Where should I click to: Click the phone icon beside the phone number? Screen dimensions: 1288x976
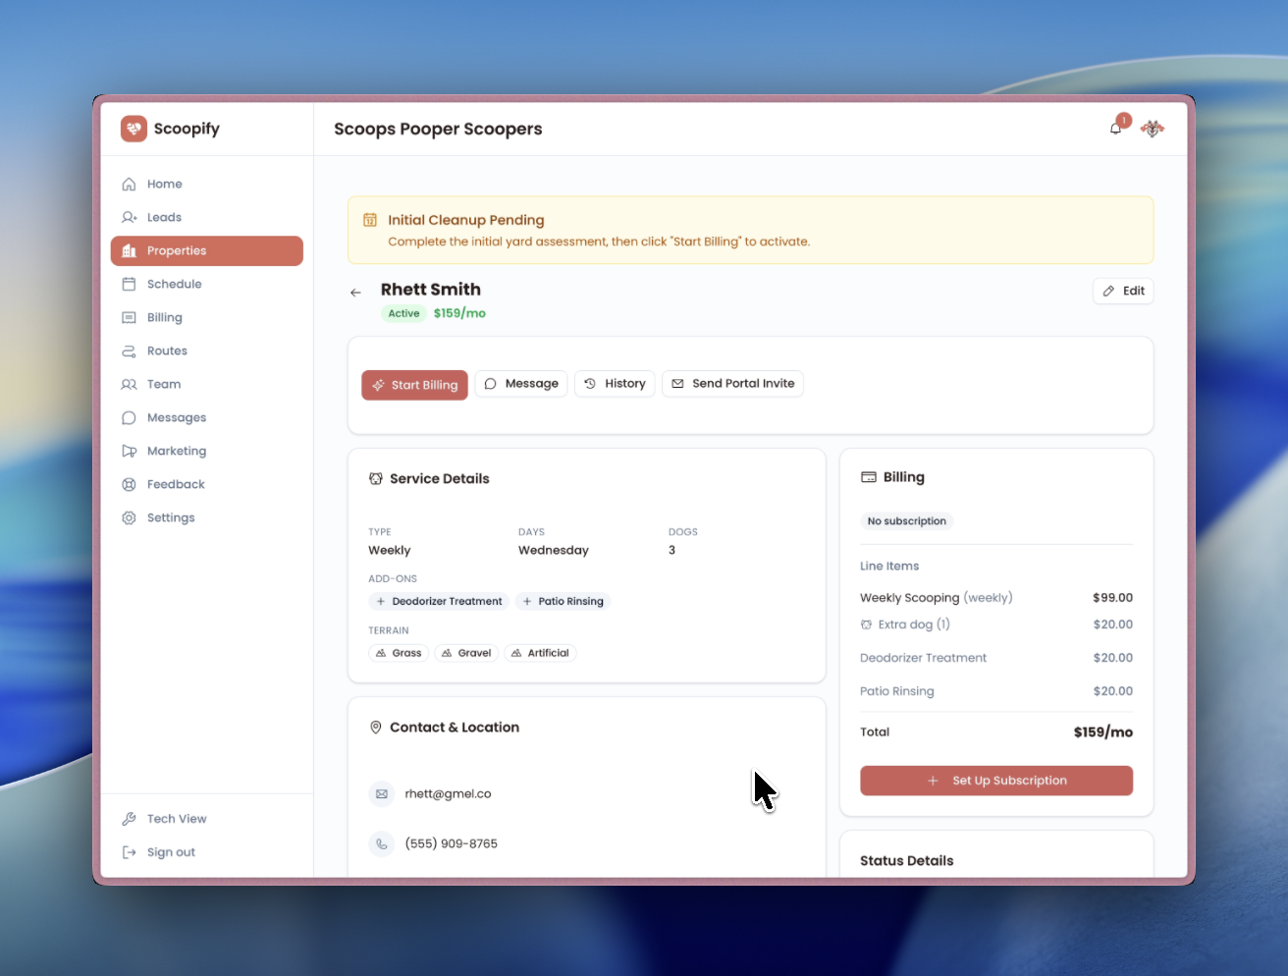pos(381,842)
